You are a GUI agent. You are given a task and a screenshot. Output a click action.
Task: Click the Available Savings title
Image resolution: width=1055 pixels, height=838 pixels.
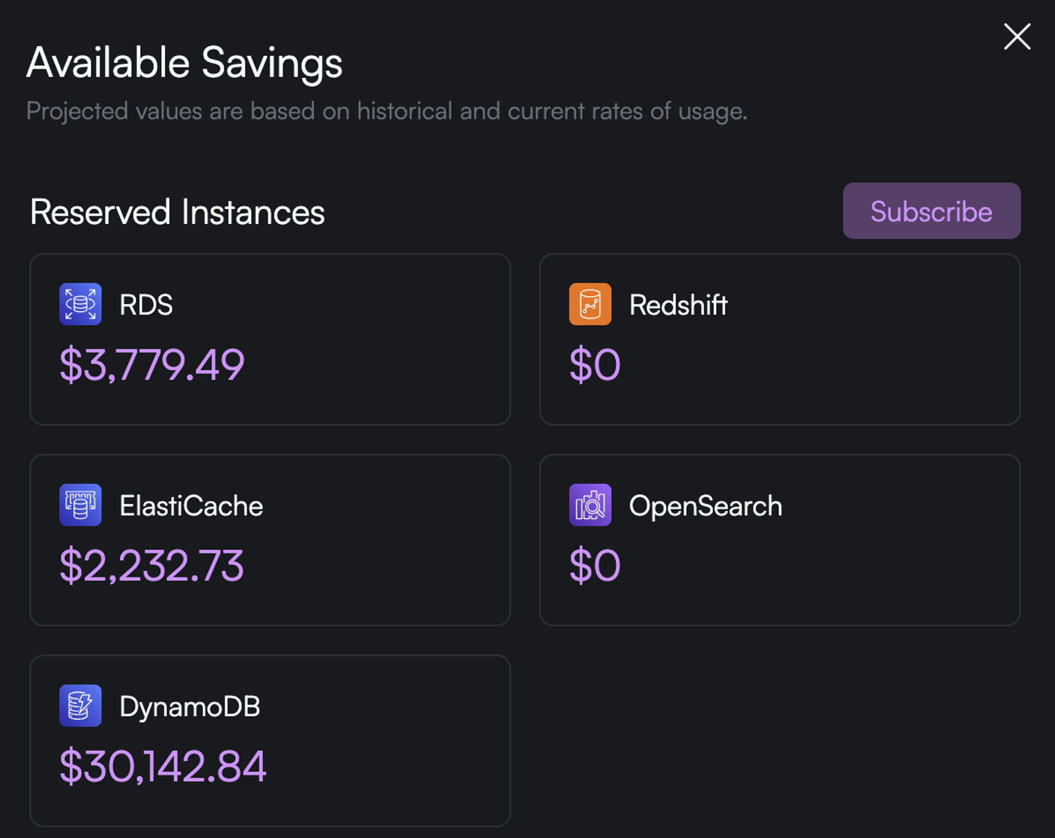[185, 63]
